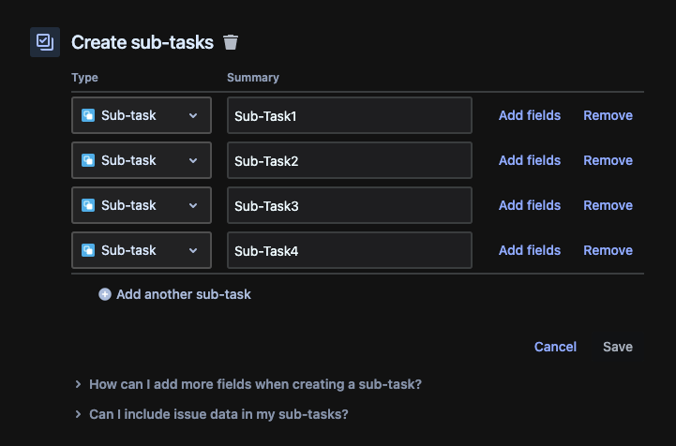The image size is (676, 446).
Task: Click the plus icon to add another sub-task
Action: coord(105,294)
